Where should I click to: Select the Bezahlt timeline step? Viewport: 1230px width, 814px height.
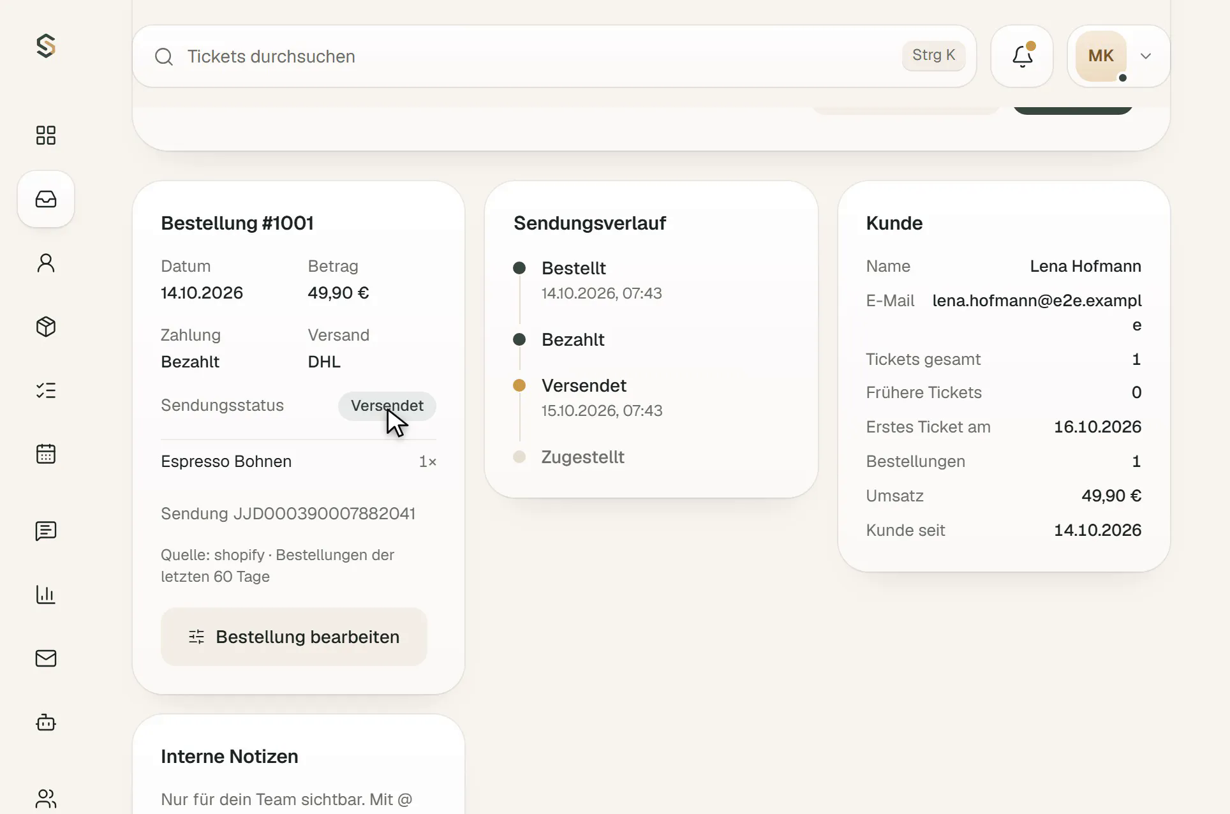573,340
